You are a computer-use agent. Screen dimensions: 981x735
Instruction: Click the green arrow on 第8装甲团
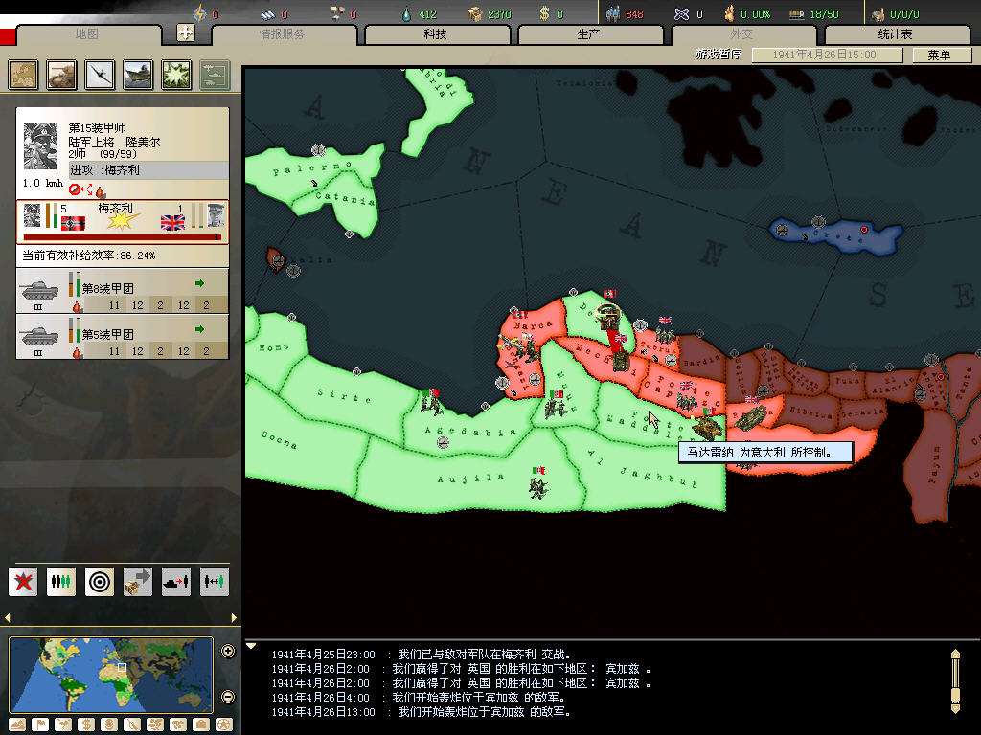(199, 283)
